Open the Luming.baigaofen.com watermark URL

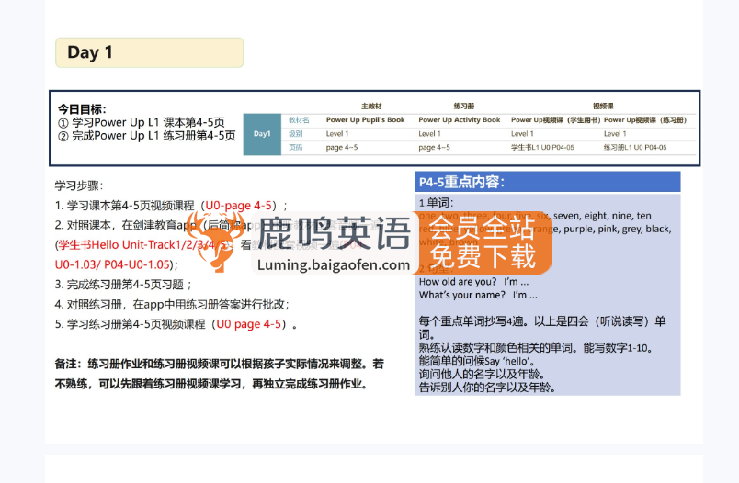tap(334, 265)
